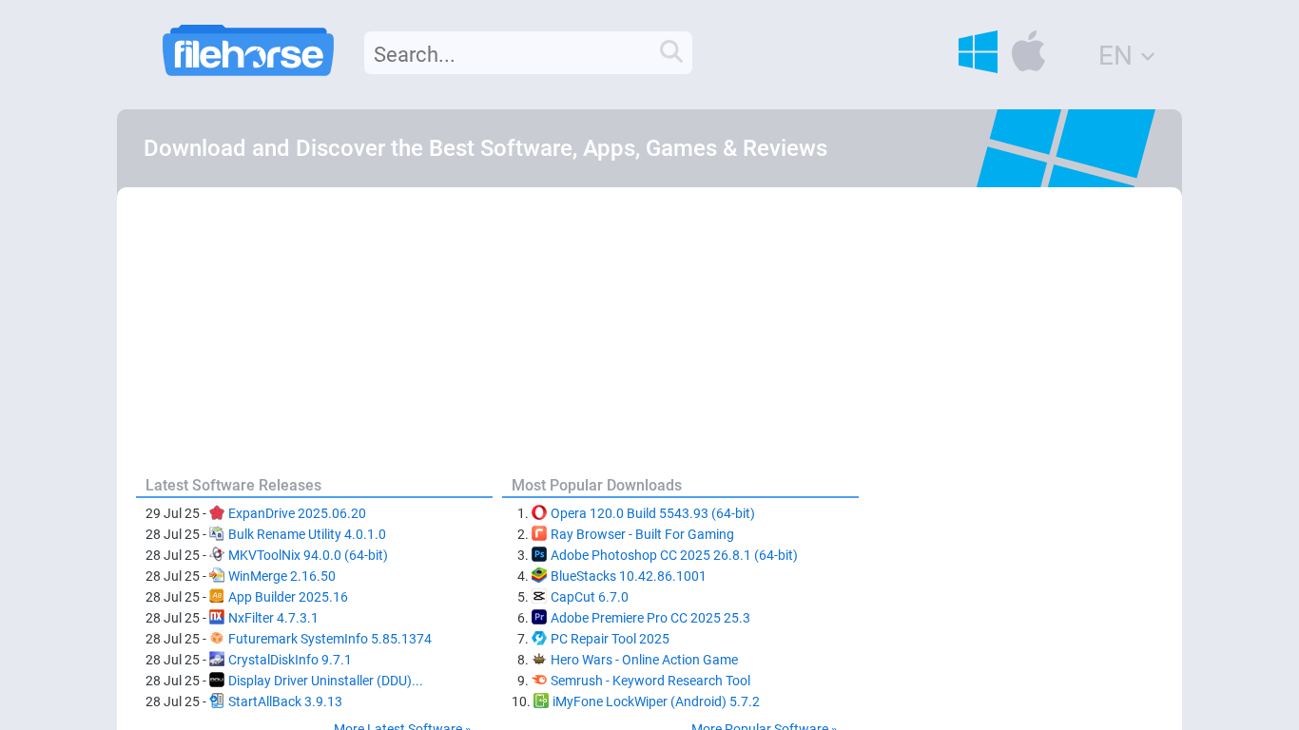Open iMyFone LockWiper (Android) 5.7.2 link
Image resolution: width=1299 pixels, height=730 pixels.
pyautogui.click(x=656, y=701)
